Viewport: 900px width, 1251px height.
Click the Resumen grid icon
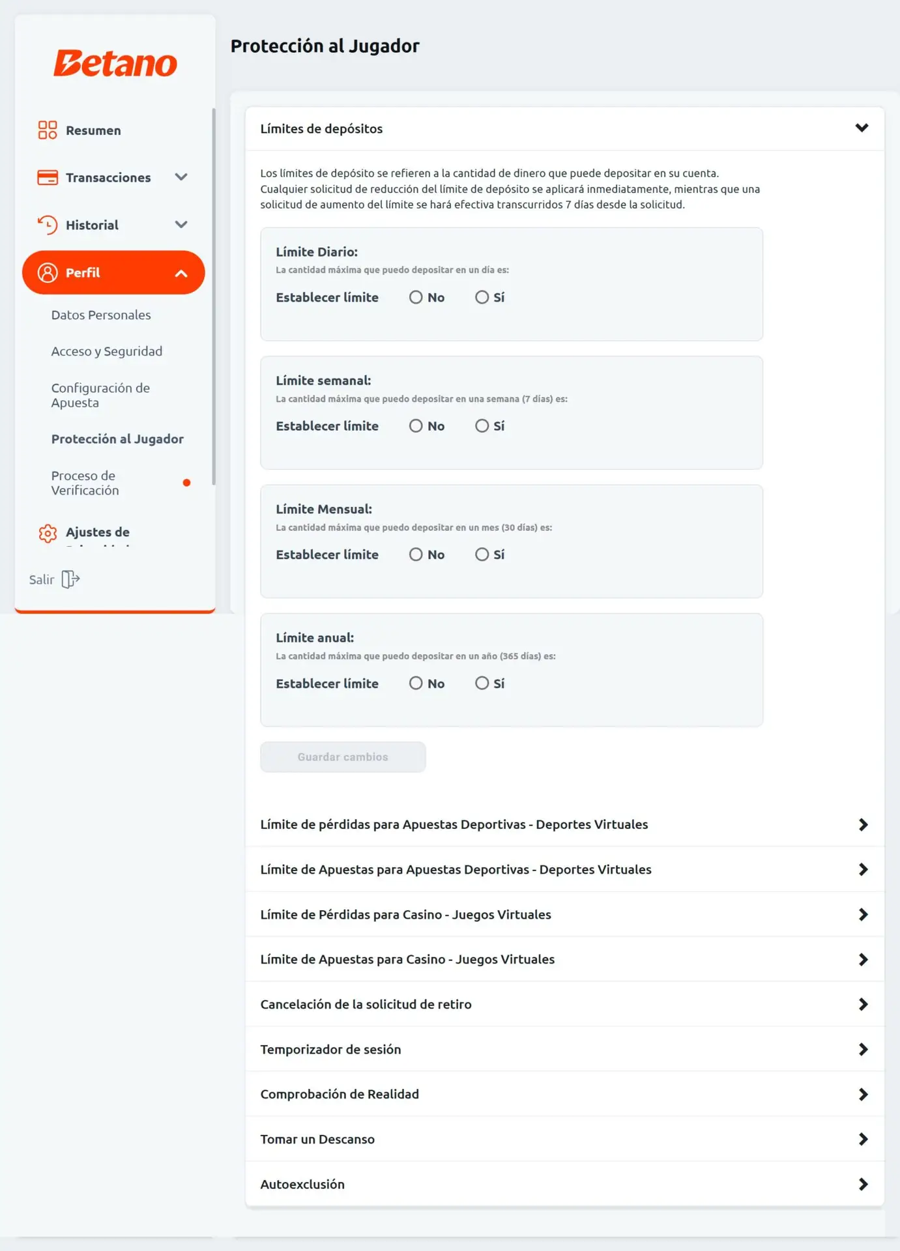pos(47,130)
